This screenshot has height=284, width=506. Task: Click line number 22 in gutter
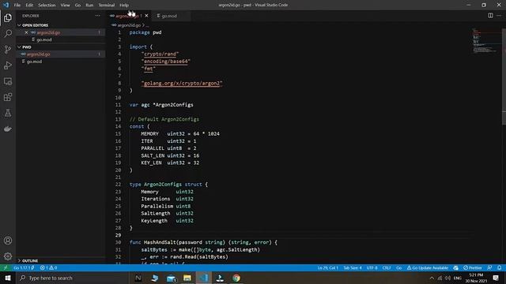coord(118,185)
